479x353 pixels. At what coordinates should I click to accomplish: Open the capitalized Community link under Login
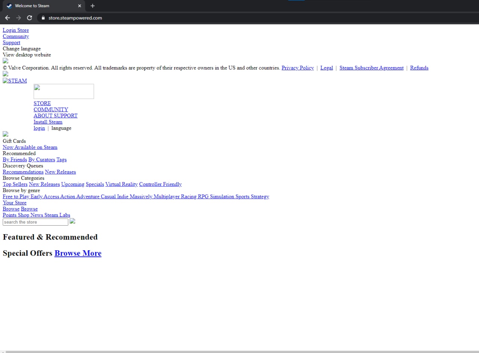(16, 36)
